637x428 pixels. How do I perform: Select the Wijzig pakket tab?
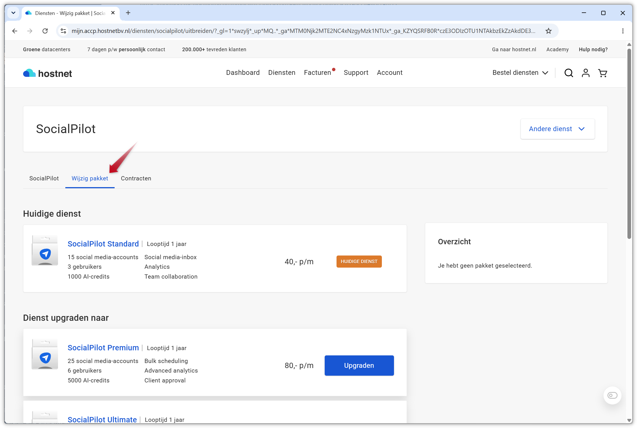click(x=90, y=178)
